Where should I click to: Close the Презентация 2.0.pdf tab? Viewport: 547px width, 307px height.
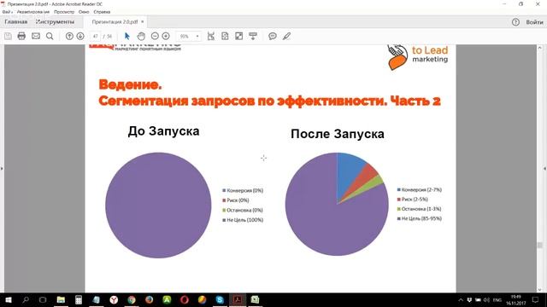143,21
